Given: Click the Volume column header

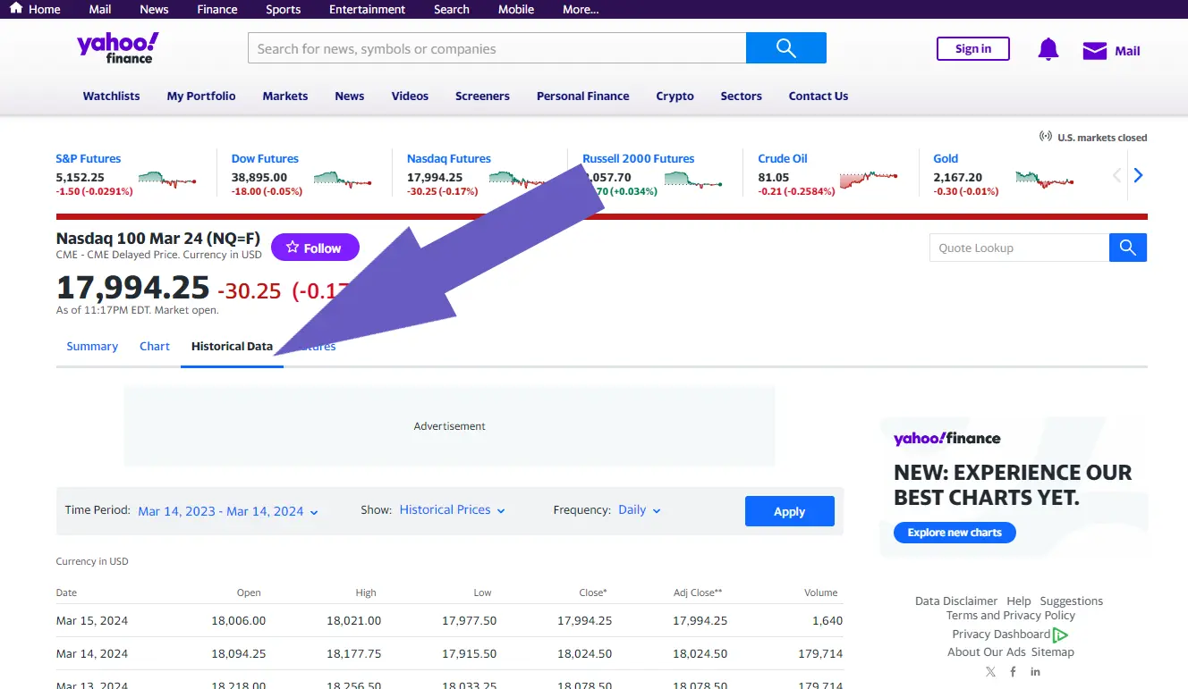Looking at the screenshot, I should (820, 592).
